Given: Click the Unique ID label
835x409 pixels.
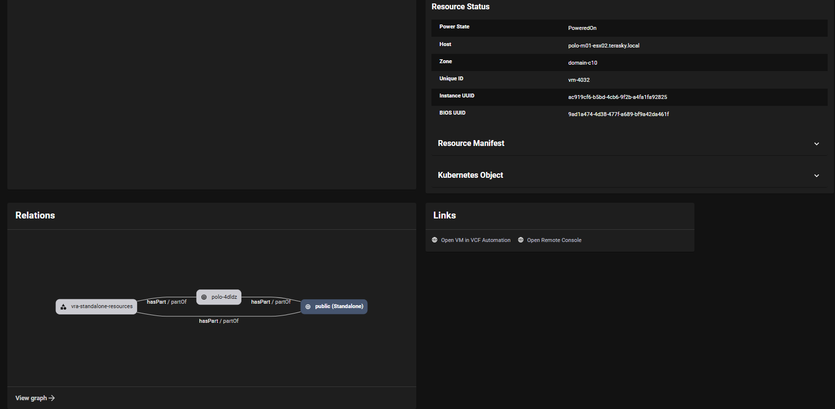Looking at the screenshot, I should pos(452,78).
